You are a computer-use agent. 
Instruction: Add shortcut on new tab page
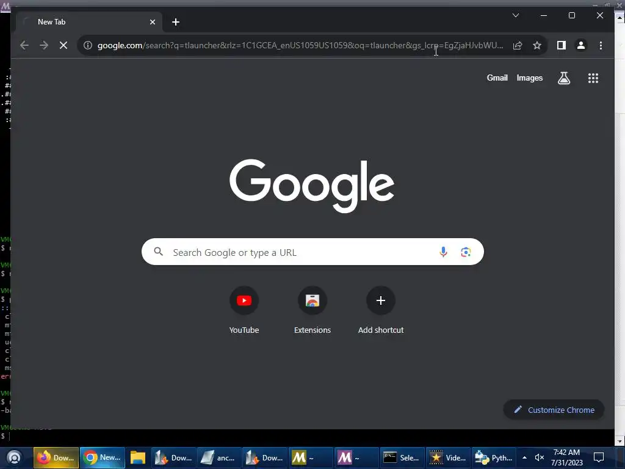pyautogui.click(x=381, y=311)
